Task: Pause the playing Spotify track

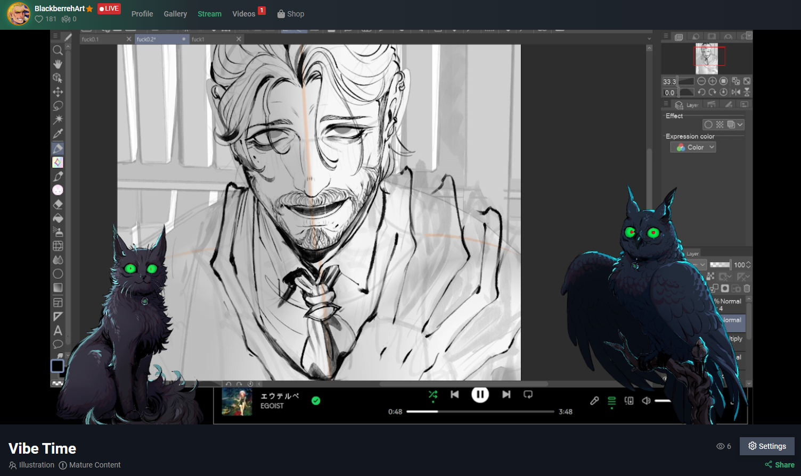Action: [480, 395]
